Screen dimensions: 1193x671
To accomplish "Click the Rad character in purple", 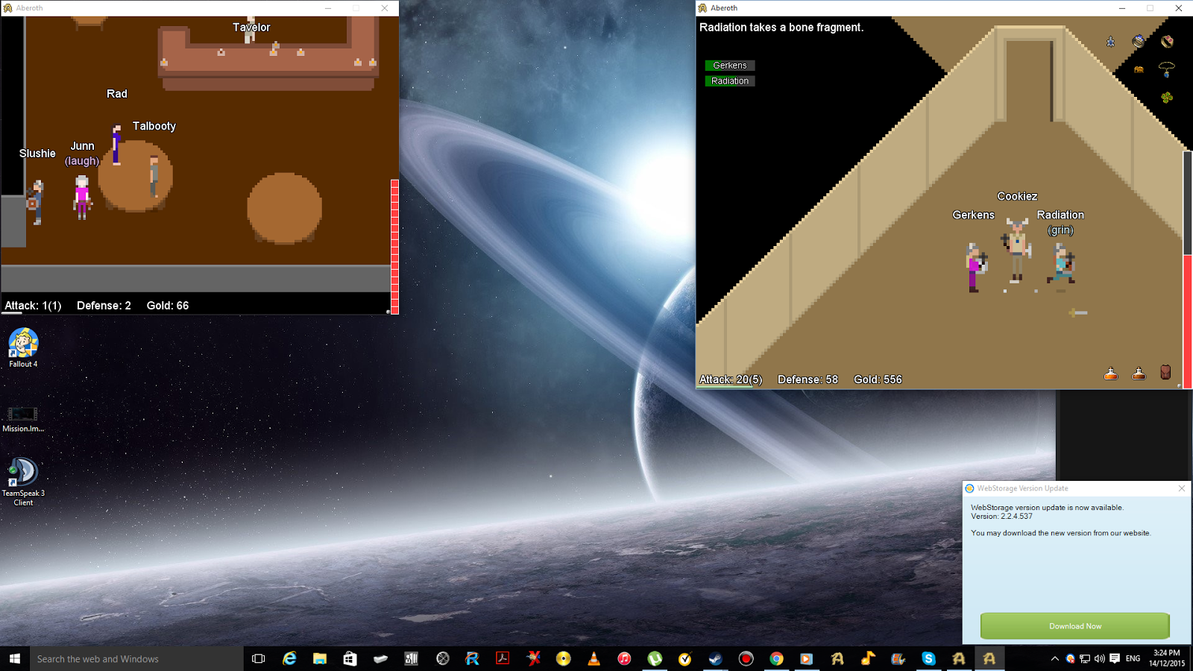I will click(x=116, y=144).
